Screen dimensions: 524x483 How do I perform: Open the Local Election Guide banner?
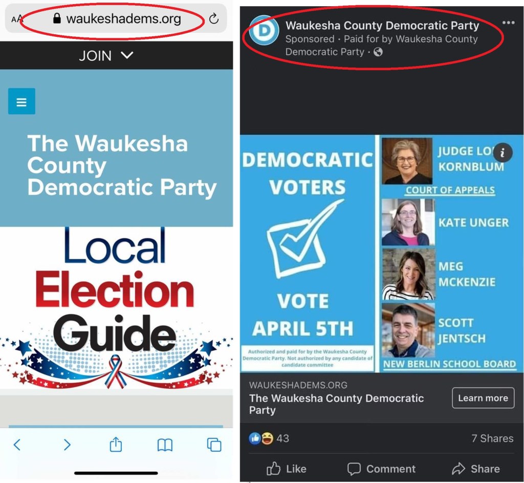coord(116,308)
